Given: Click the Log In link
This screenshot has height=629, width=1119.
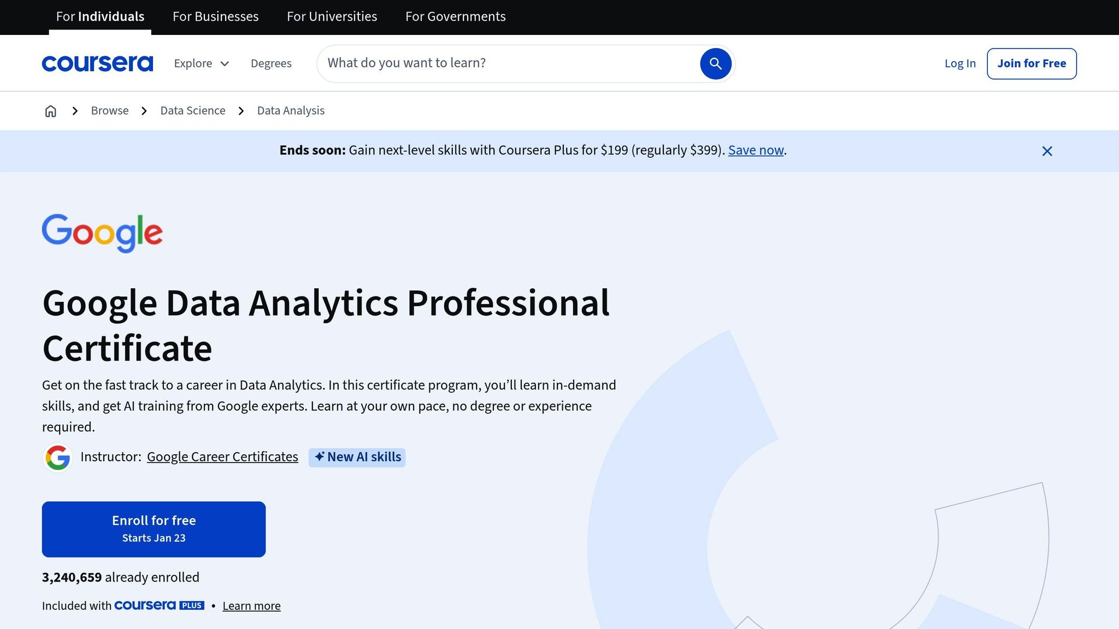Looking at the screenshot, I should coord(959,63).
